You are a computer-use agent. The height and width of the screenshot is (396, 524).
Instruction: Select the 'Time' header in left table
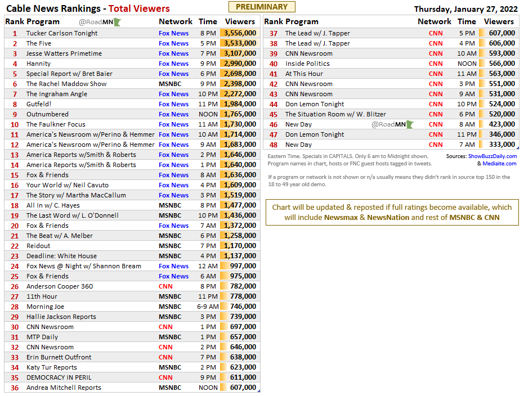pos(208,22)
